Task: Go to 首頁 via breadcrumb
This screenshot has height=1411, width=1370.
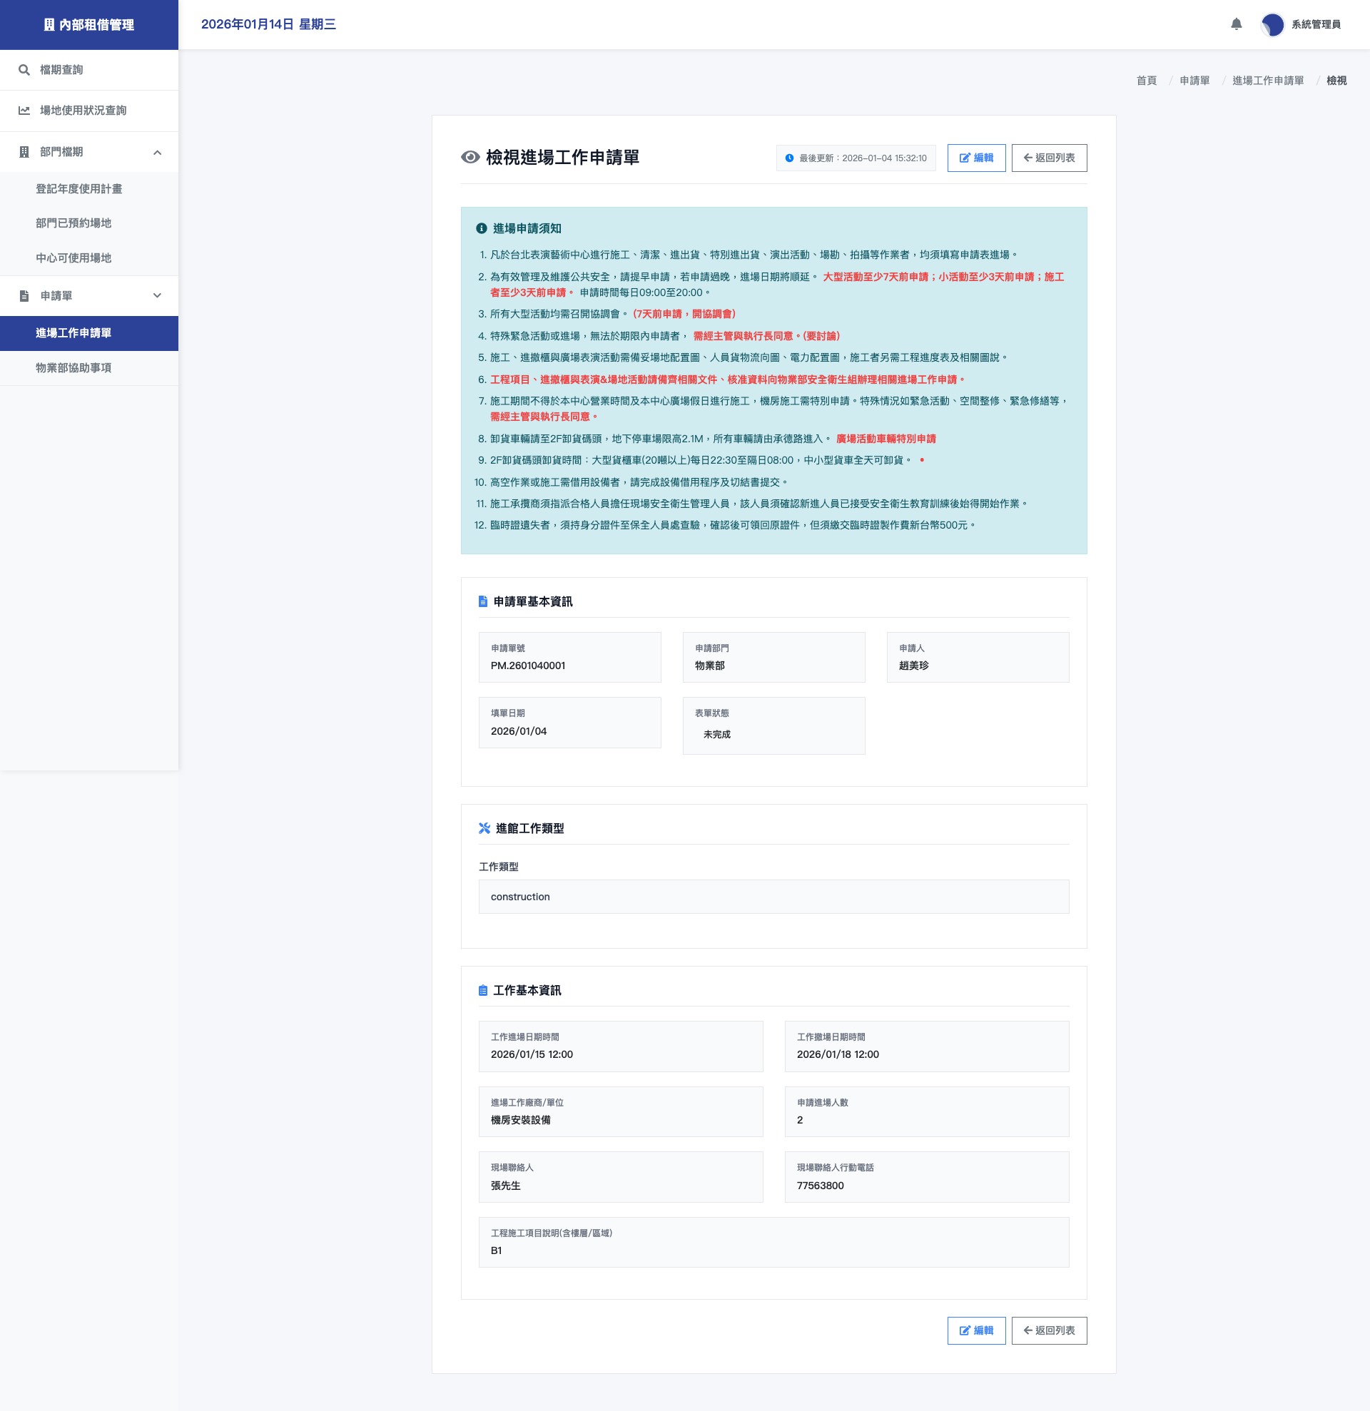Action: (x=1146, y=81)
